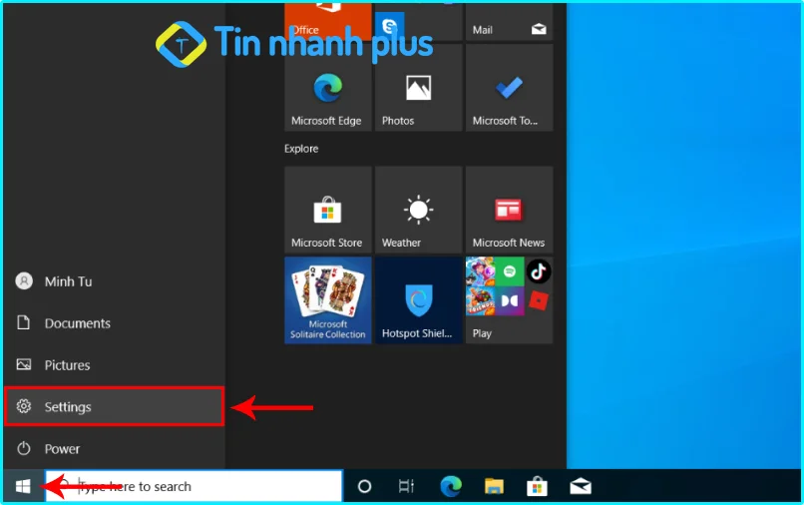Focus the taskbar search box
This screenshot has height=505, width=804.
pyautogui.click(x=194, y=486)
